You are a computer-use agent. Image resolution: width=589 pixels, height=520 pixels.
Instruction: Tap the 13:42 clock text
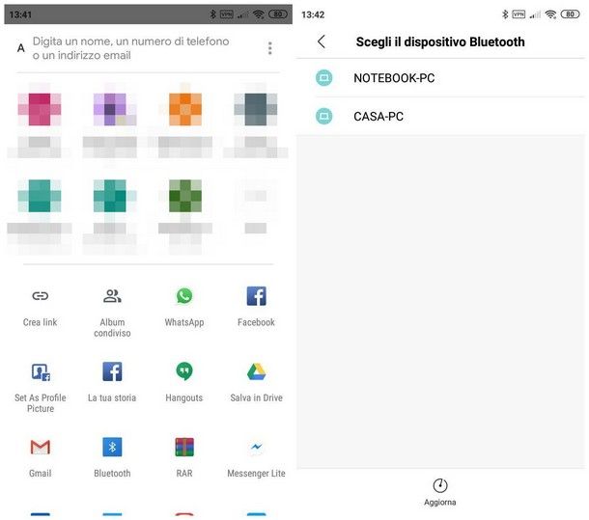[313, 14]
